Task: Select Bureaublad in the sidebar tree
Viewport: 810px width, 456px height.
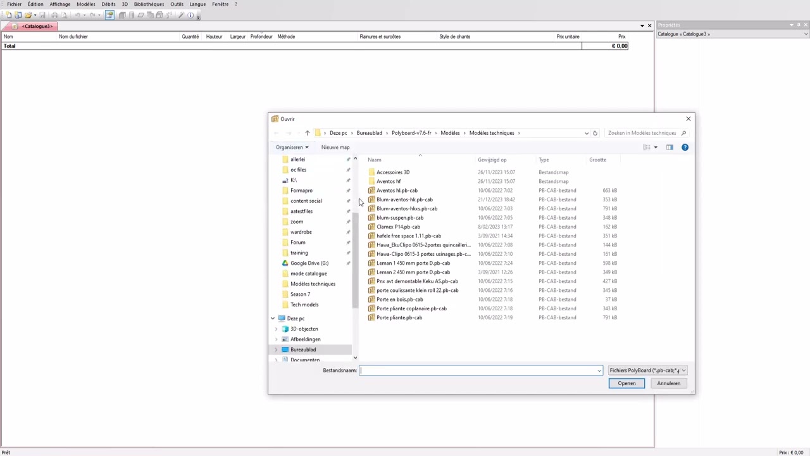Action: pos(303,350)
